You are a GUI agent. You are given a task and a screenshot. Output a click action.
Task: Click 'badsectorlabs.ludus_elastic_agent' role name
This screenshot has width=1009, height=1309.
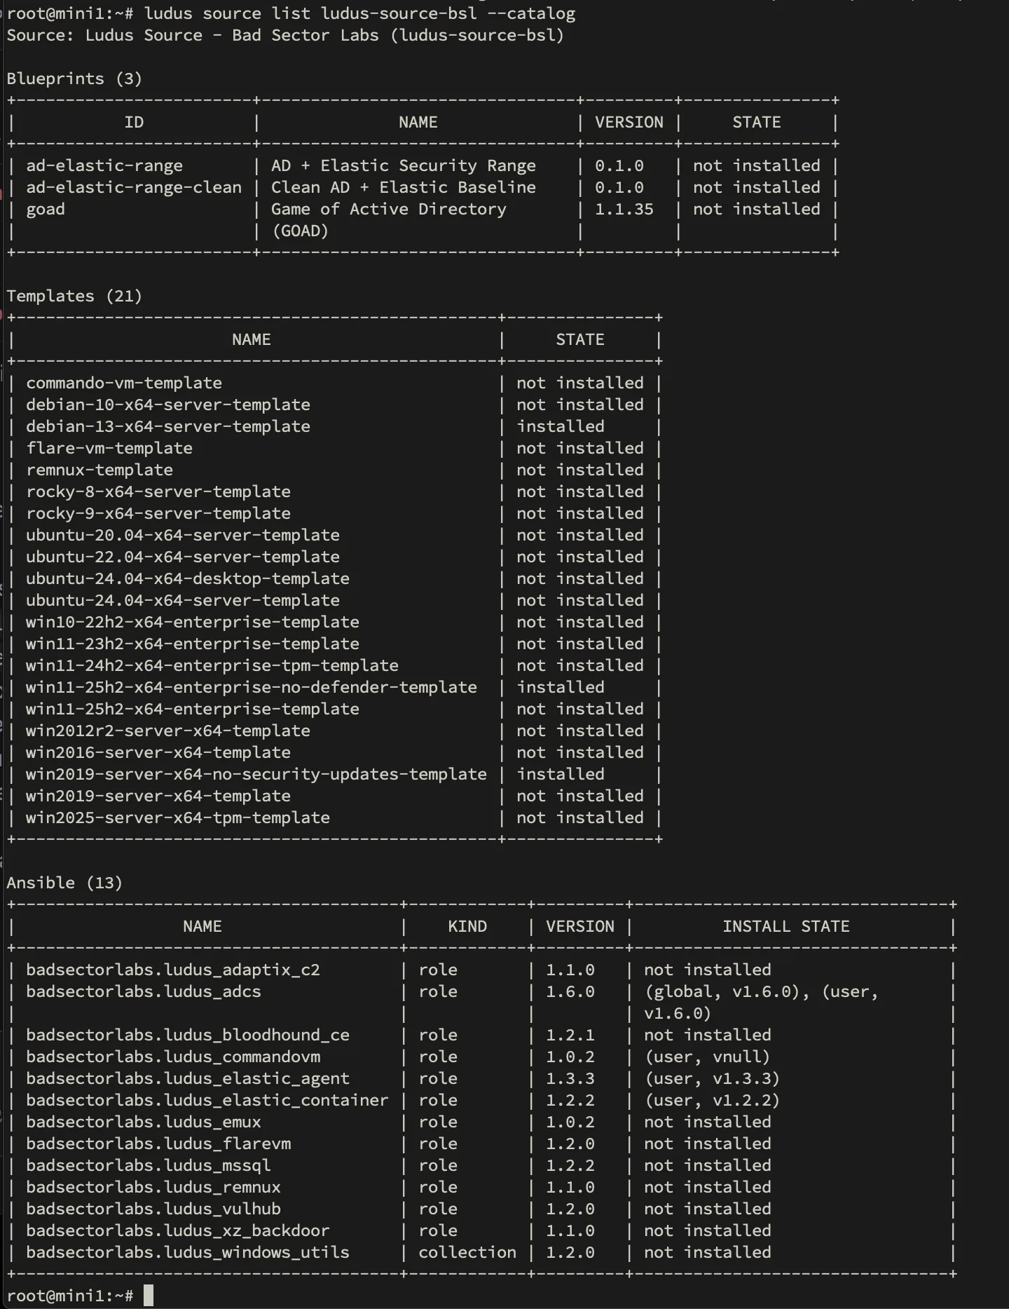click(x=188, y=1079)
